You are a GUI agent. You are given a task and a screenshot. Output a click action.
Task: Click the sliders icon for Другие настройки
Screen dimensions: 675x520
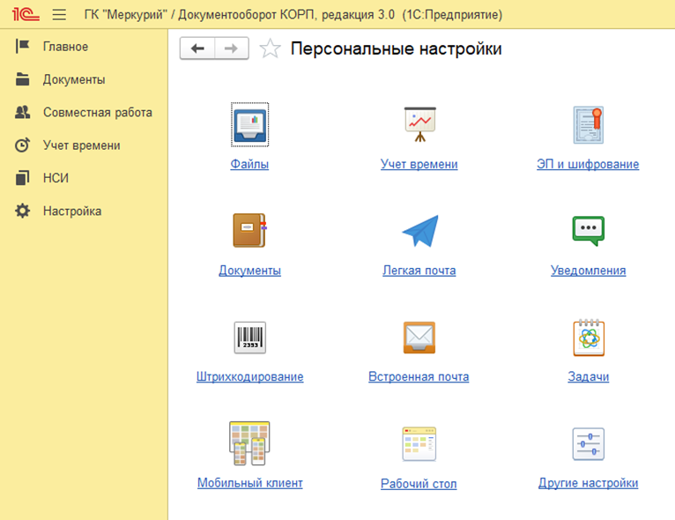click(x=589, y=444)
